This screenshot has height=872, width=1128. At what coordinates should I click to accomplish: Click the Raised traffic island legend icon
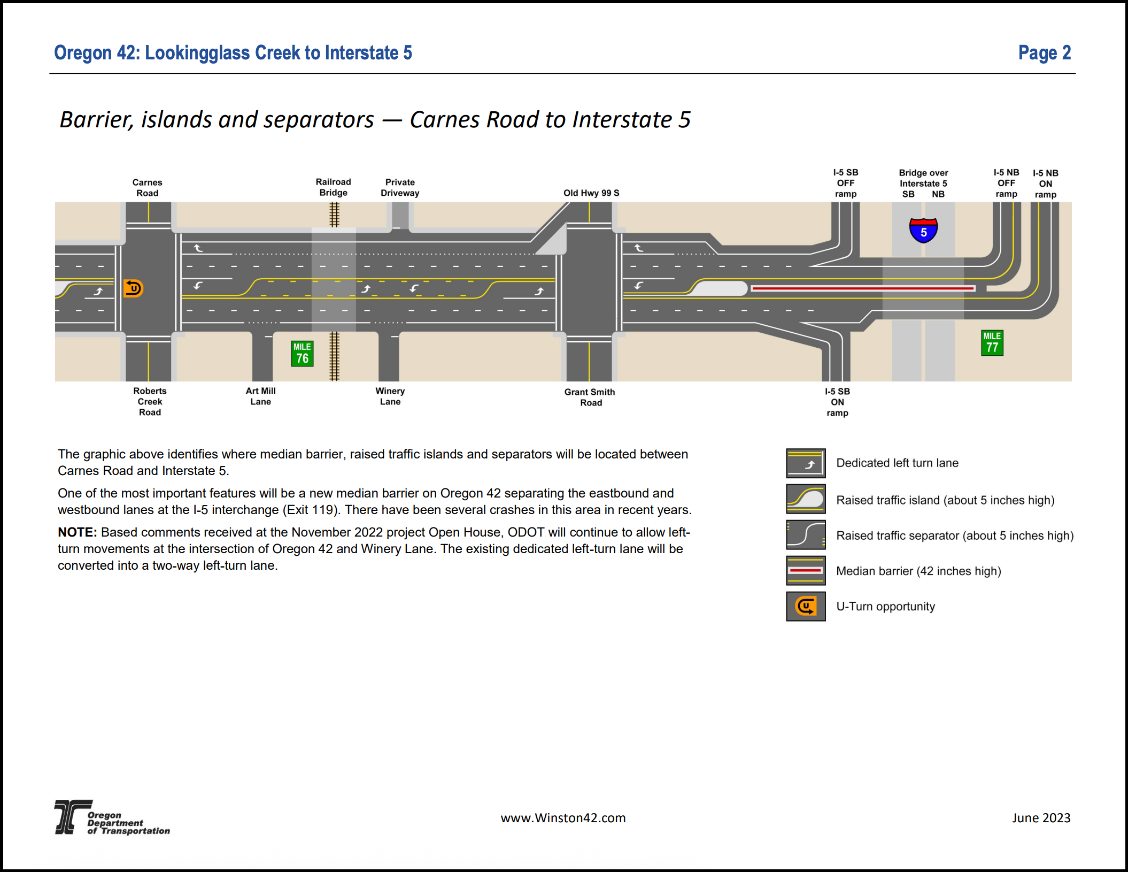click(x=806, y=499)
